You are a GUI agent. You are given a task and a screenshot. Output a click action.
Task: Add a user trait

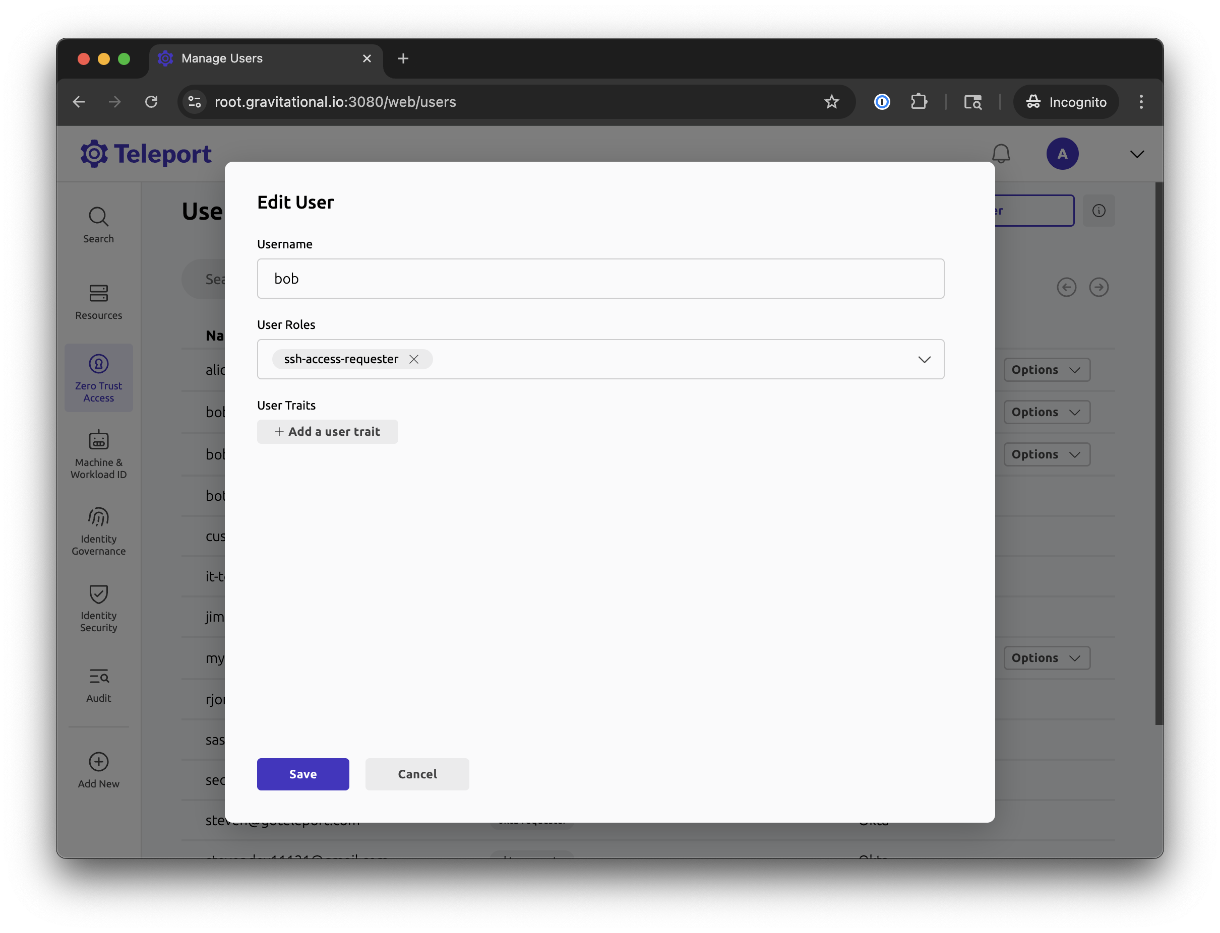(x=327, y=432)
